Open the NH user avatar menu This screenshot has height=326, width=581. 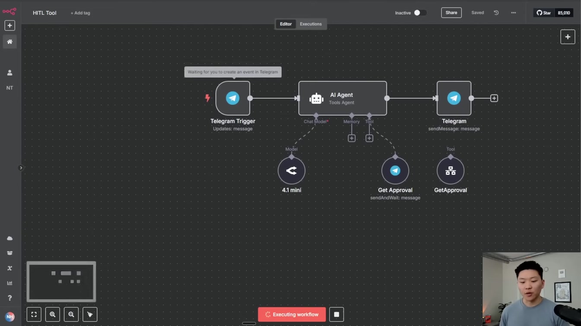[x=10, y=317]
